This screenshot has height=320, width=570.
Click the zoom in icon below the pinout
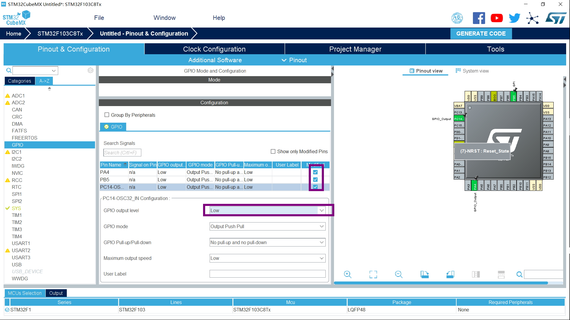click(347, 274)
